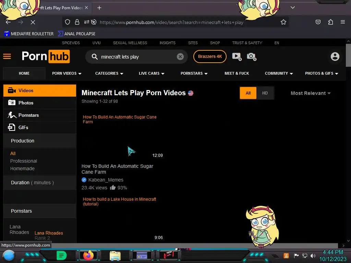Go back using the browser back arrow
The image size is (351, 263).
pyautogui.click(x=8, y=22)
